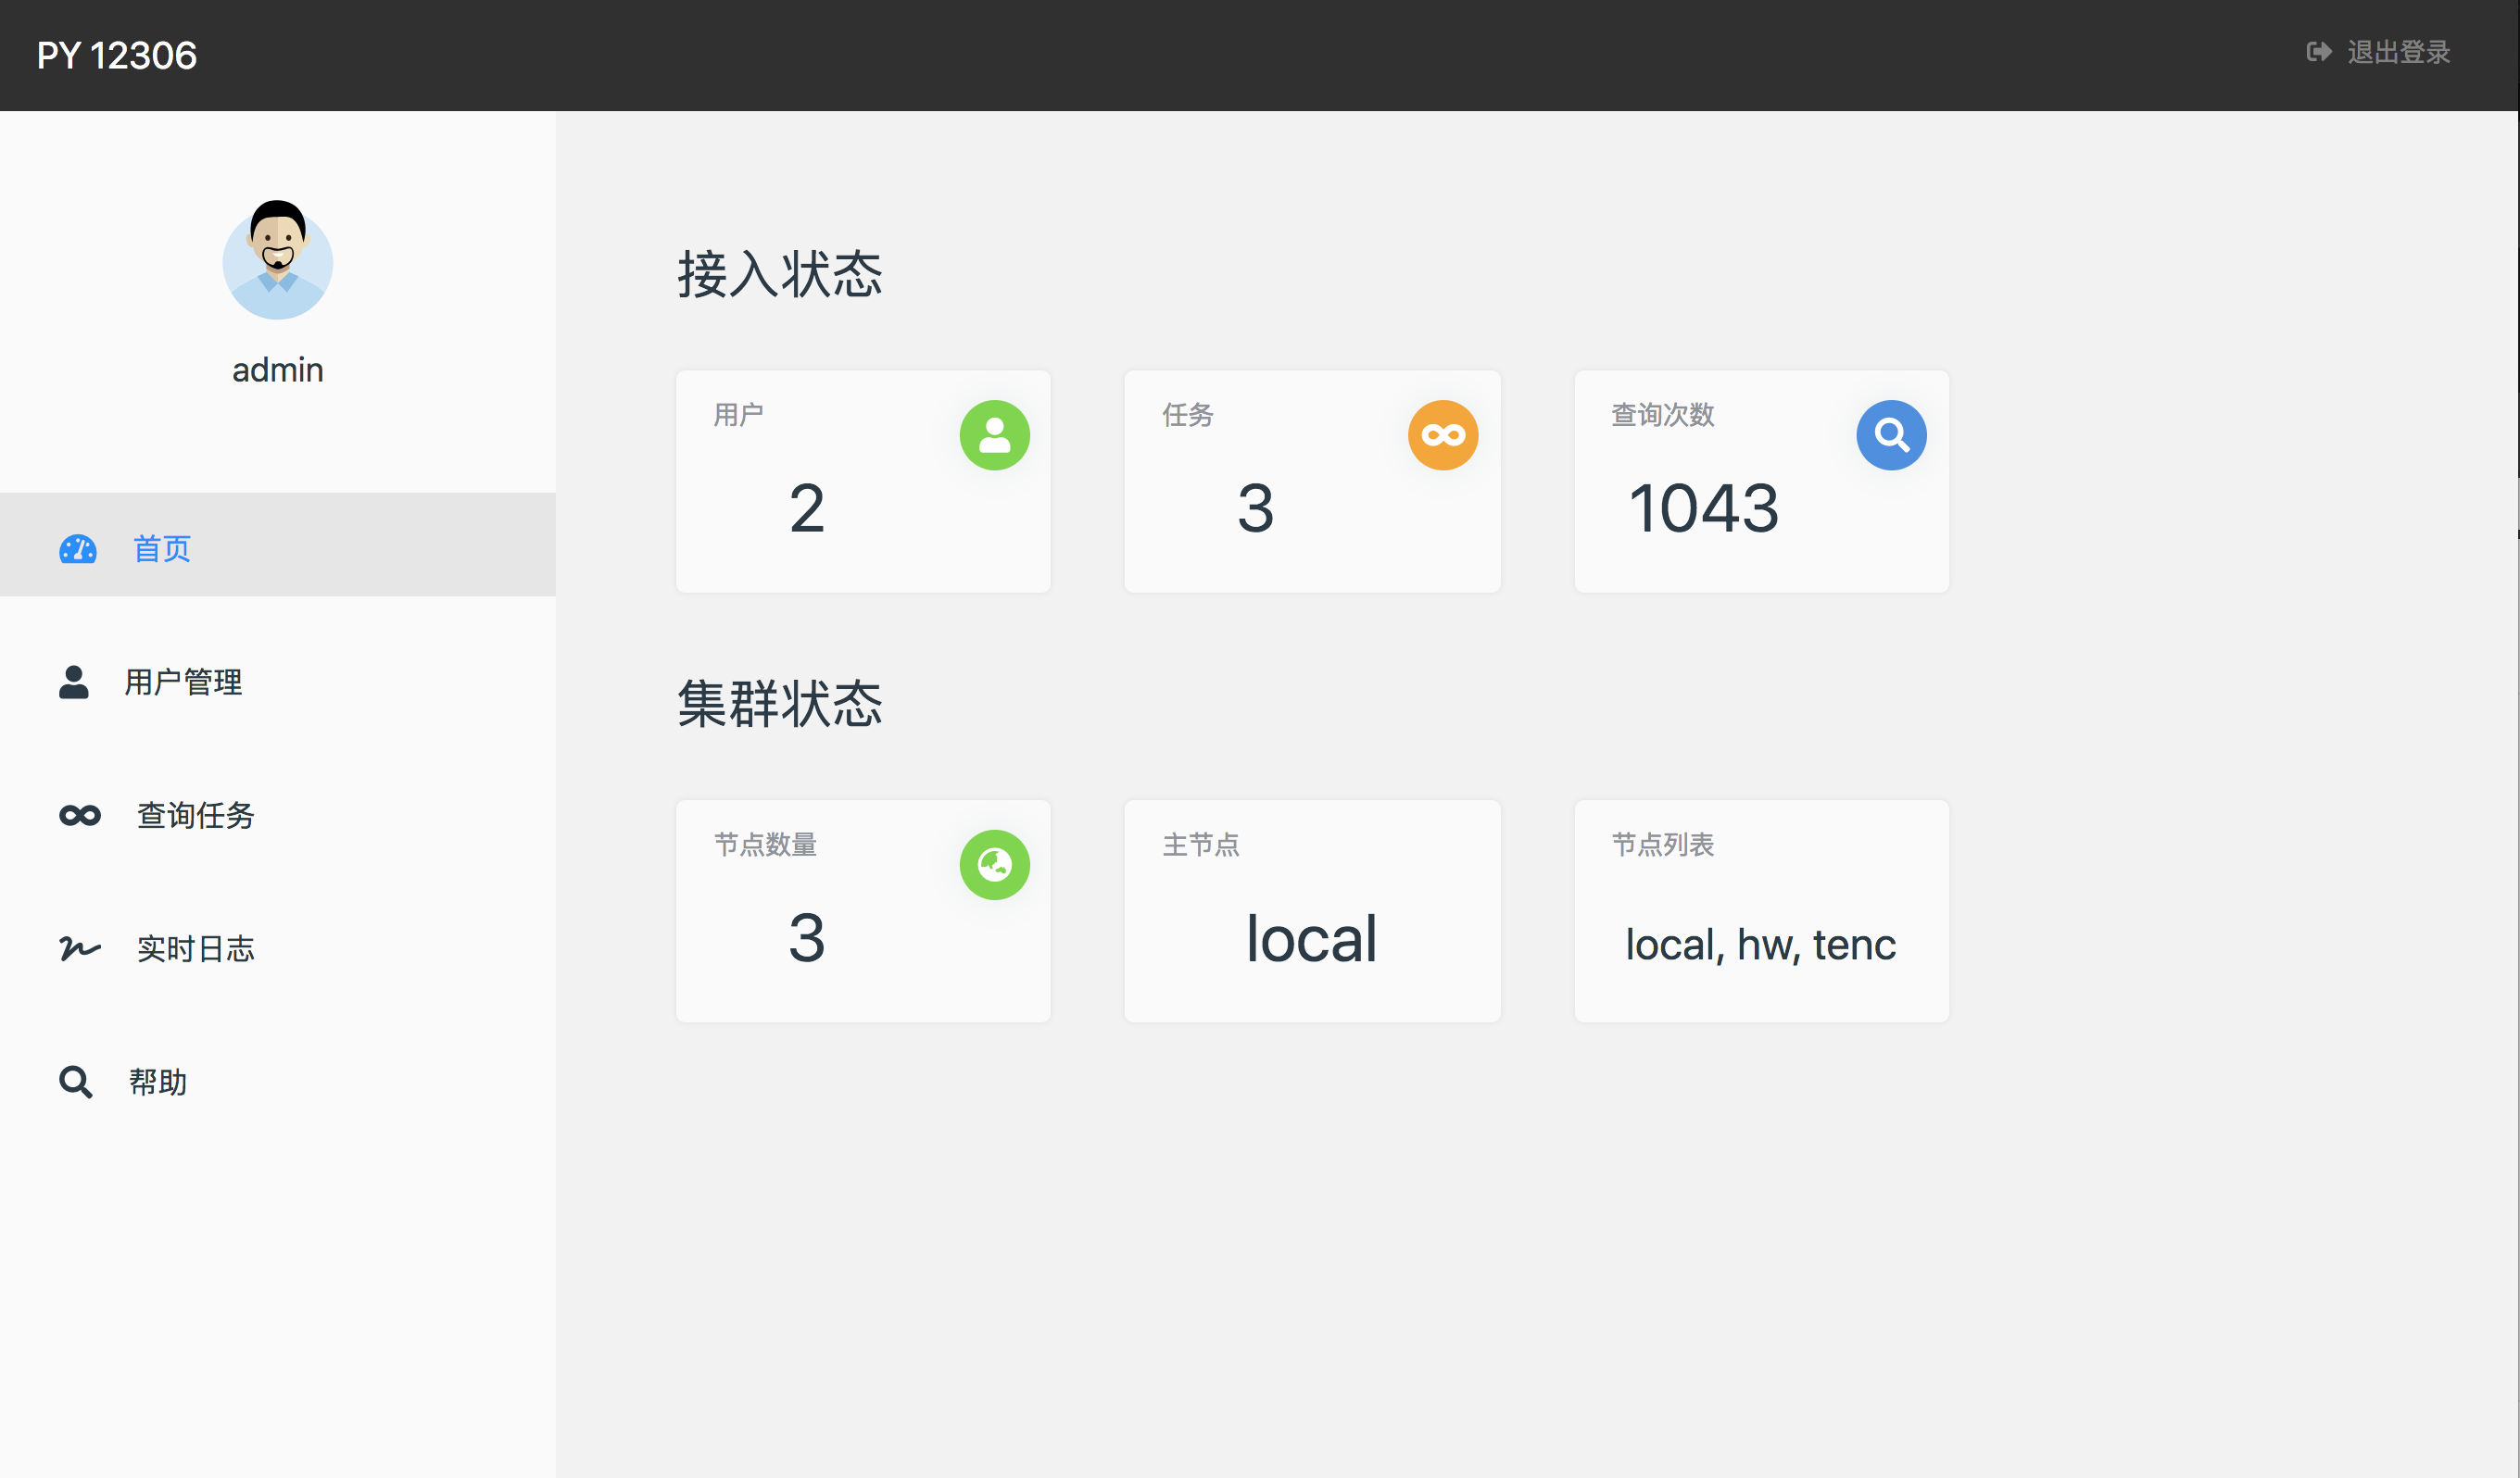Click the 首页 active menu item
The width and height of the screenshot is (2520, 1478).
[278, 549]
